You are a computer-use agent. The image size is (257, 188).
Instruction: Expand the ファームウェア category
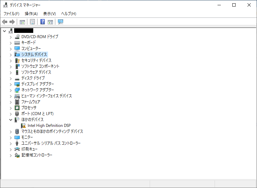coord(11,102)
